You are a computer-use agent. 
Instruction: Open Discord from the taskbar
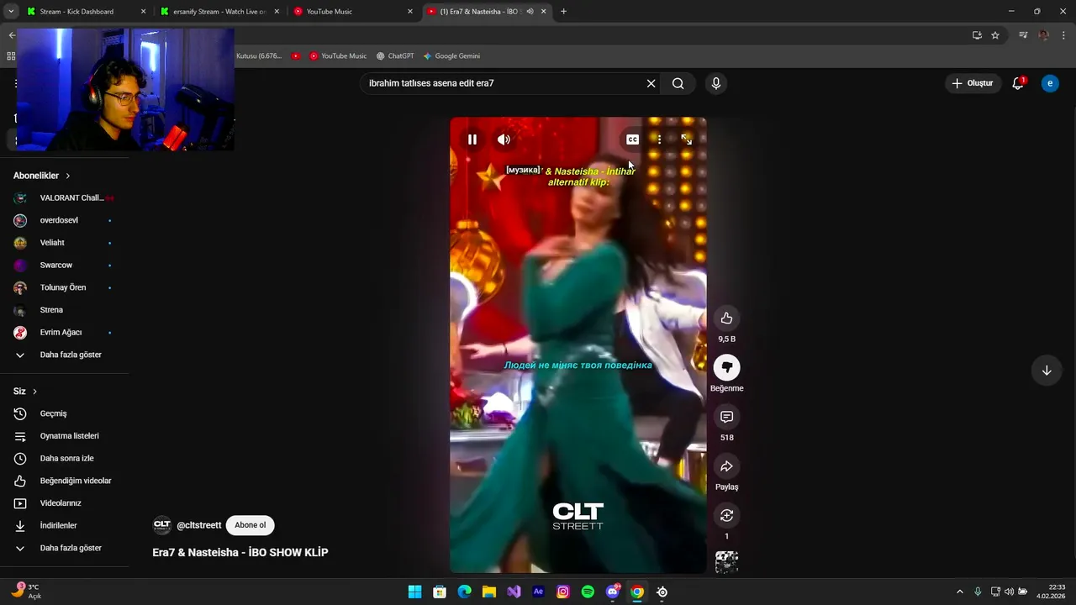point(613,592)
